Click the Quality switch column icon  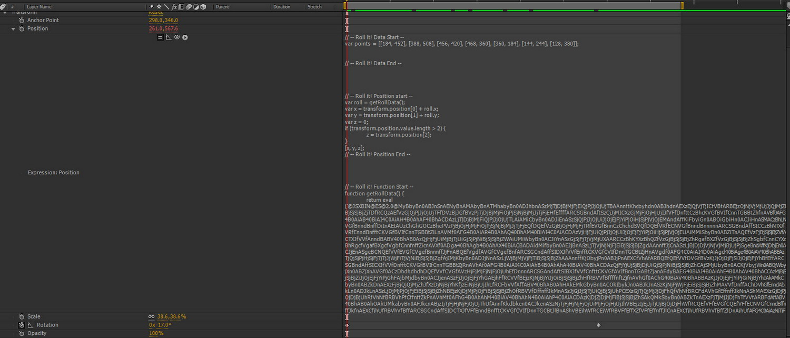(x=166, y=7)
